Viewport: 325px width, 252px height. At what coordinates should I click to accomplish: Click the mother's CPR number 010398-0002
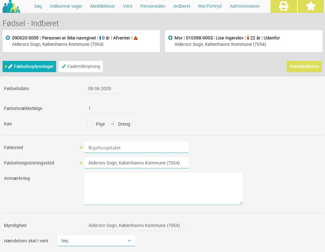pyautogui.click(x=199, y=38)
